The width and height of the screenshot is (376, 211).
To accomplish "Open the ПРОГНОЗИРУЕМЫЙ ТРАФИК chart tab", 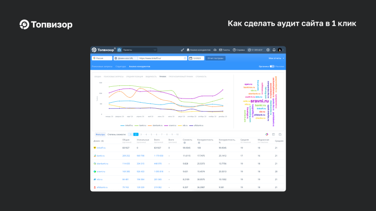I will (x=181, y=76).
